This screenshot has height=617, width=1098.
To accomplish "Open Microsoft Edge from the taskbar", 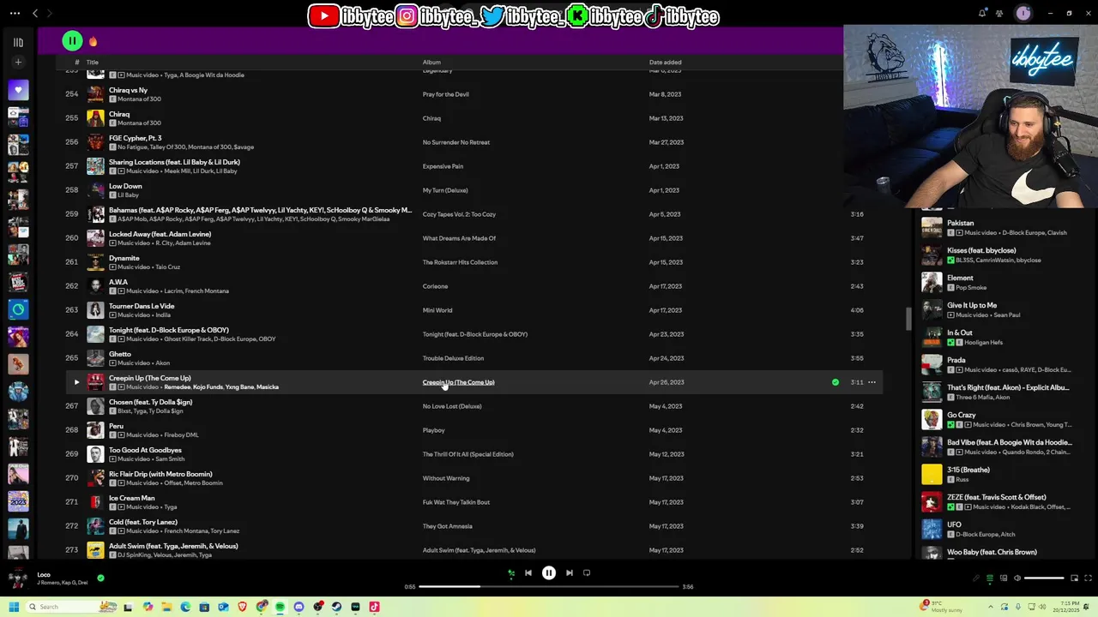I will tap(185, 607).
